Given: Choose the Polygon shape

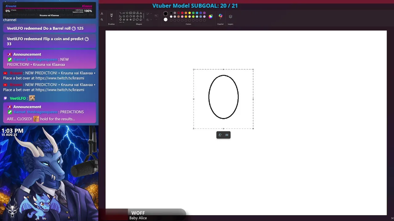Looking at the screenshot, I should [137, 13].
